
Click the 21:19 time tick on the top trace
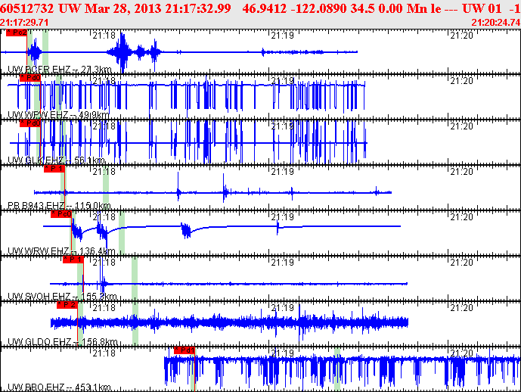point(282,35)
